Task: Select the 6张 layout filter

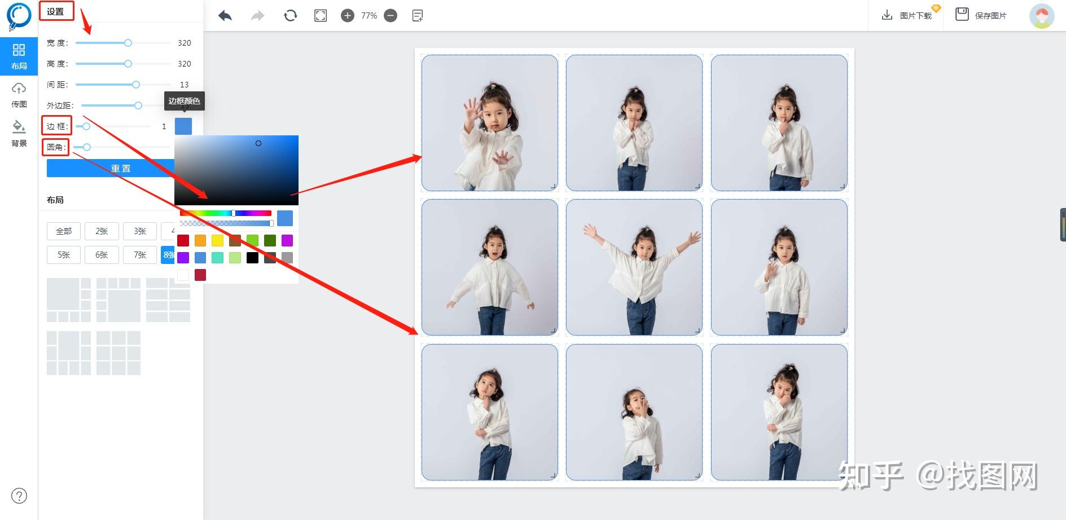Action: coord(102,255)
